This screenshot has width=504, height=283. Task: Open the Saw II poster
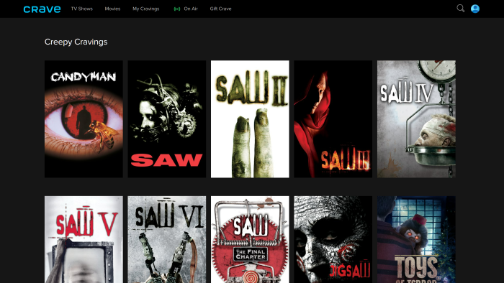[x=250, y=119]
